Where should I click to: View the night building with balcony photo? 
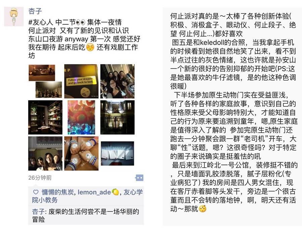(x=117, y=117)
